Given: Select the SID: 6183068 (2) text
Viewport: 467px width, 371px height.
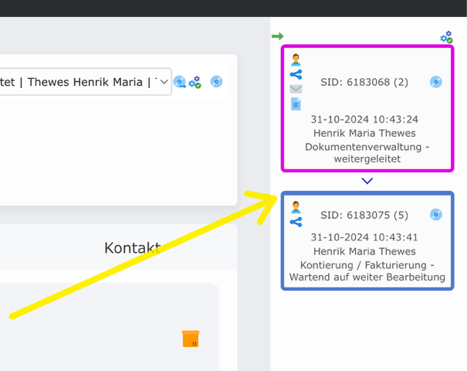Looking at the screenshot, I should pos(364,82).
